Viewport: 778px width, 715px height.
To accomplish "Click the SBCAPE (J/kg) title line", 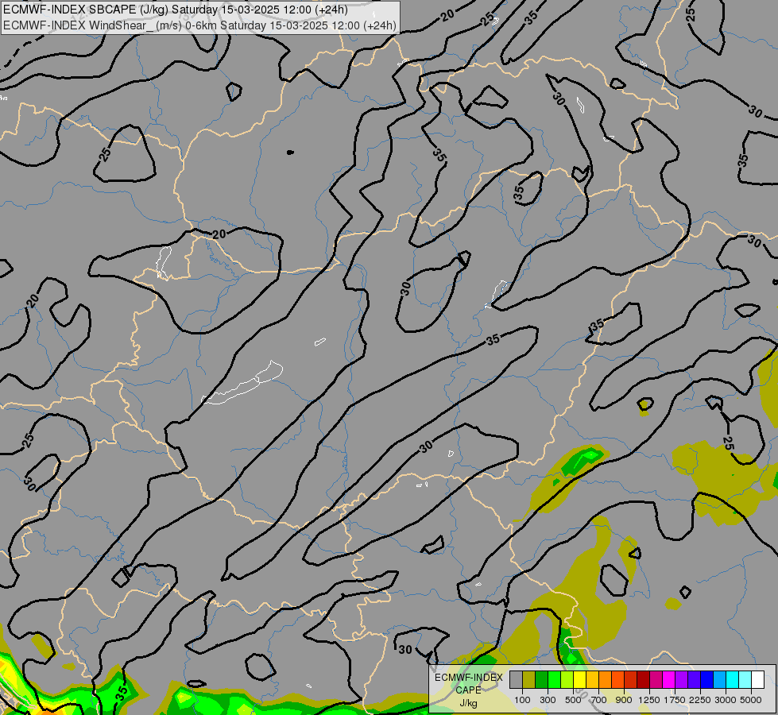I will [x=175, y=10].
